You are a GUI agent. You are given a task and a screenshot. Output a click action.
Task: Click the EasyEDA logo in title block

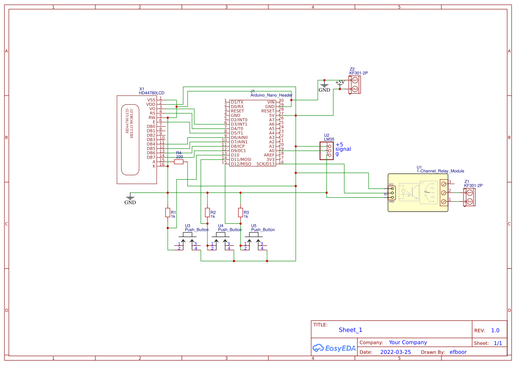(x=334, y=348)
